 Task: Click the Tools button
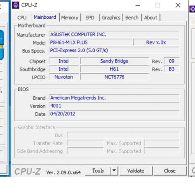(98, 171)
